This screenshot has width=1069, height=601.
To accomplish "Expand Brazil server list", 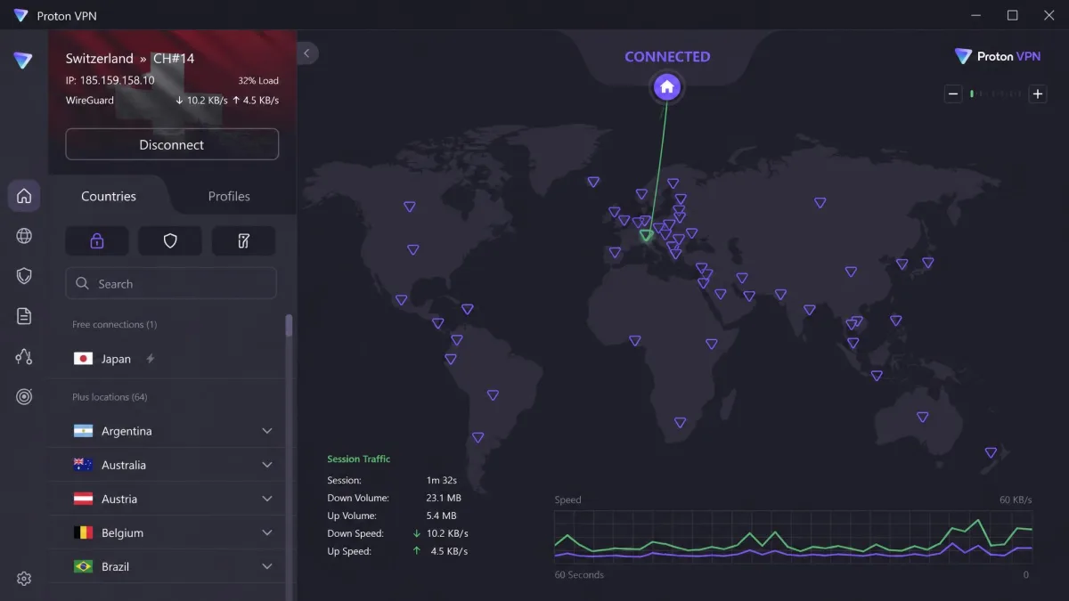I will (267, 566).
